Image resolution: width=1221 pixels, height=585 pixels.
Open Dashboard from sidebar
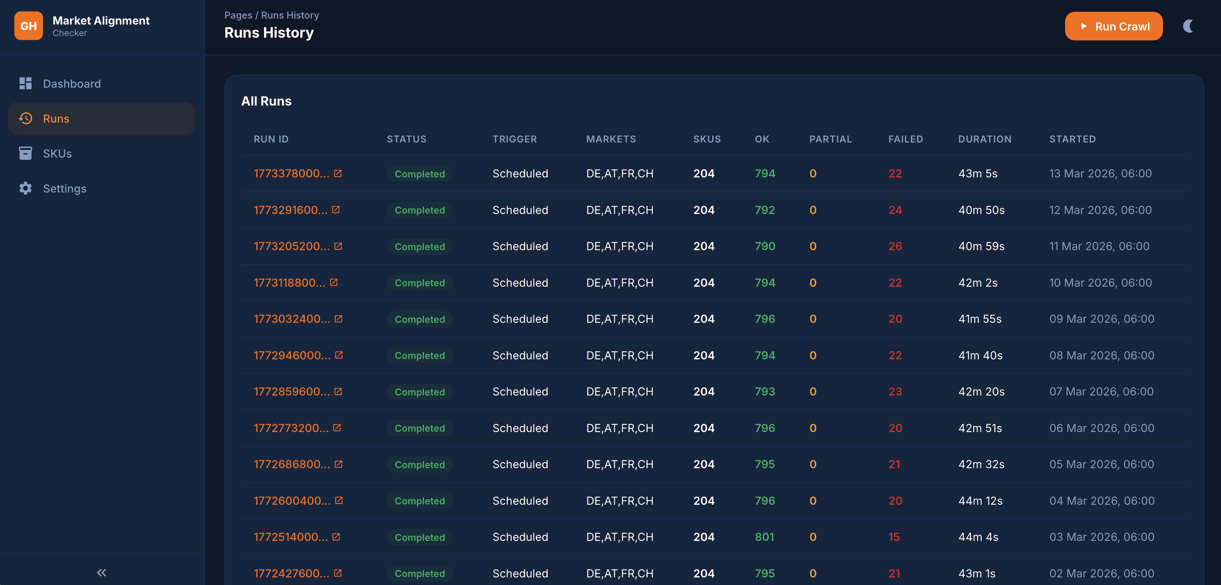(x=72, y=84)
